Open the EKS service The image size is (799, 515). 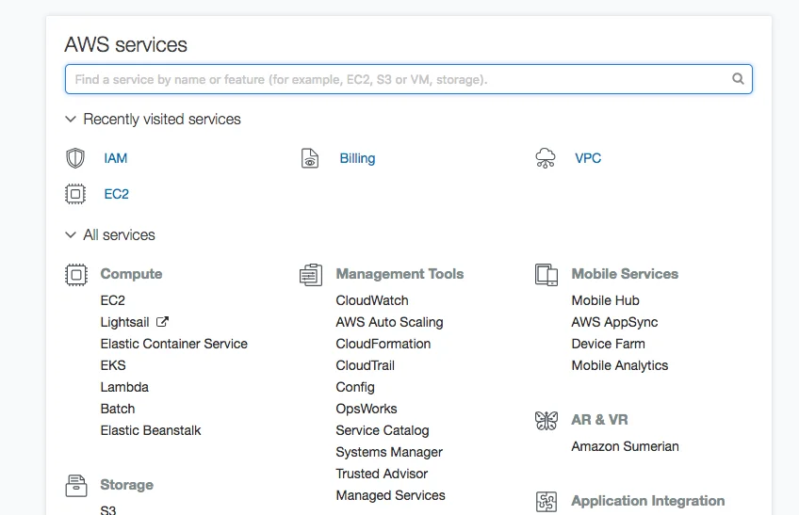tap(113, 365)
